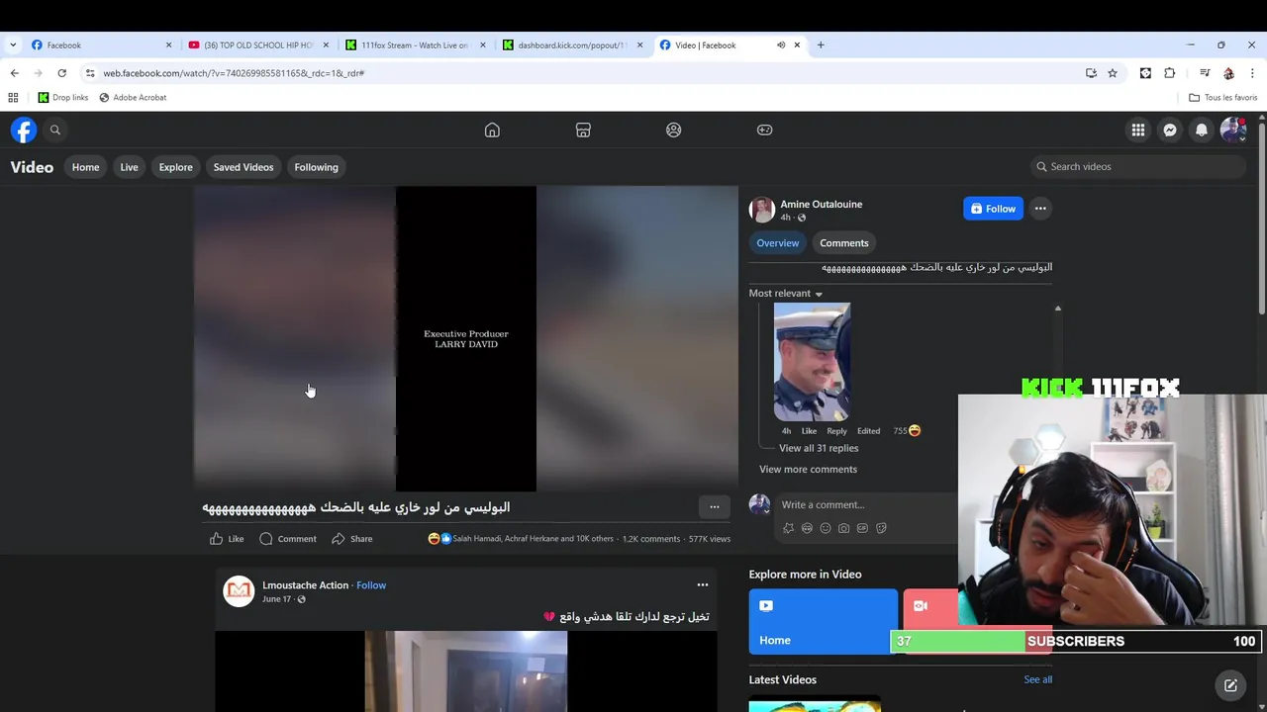Click the Search videos field

[x=1136, y=166]
